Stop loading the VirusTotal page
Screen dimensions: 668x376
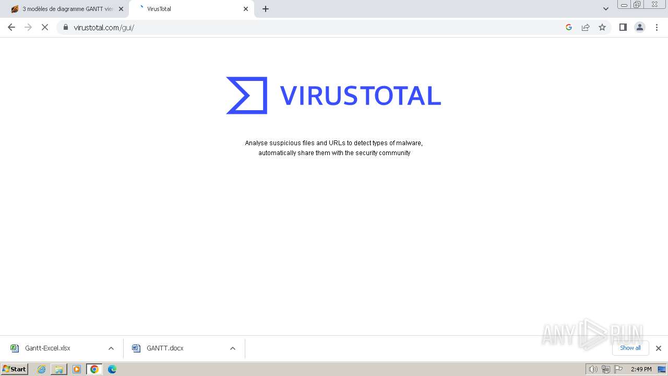(x=45, y=27)
